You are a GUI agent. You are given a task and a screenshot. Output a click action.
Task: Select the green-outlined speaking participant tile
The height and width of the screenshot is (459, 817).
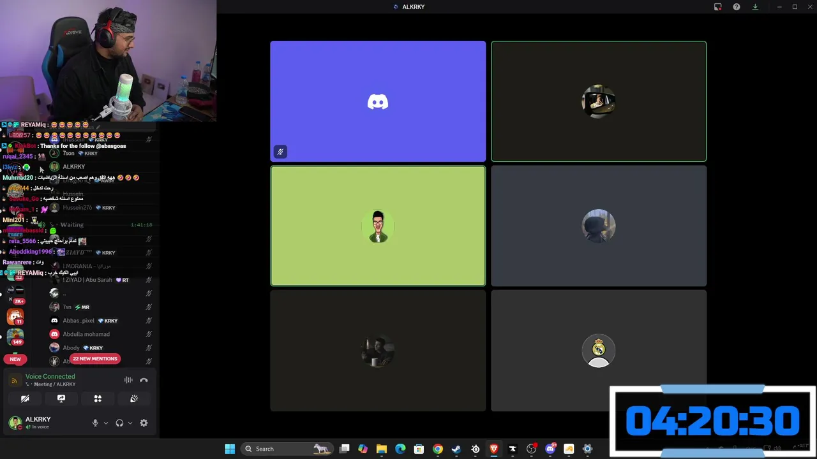pos(599,101)
